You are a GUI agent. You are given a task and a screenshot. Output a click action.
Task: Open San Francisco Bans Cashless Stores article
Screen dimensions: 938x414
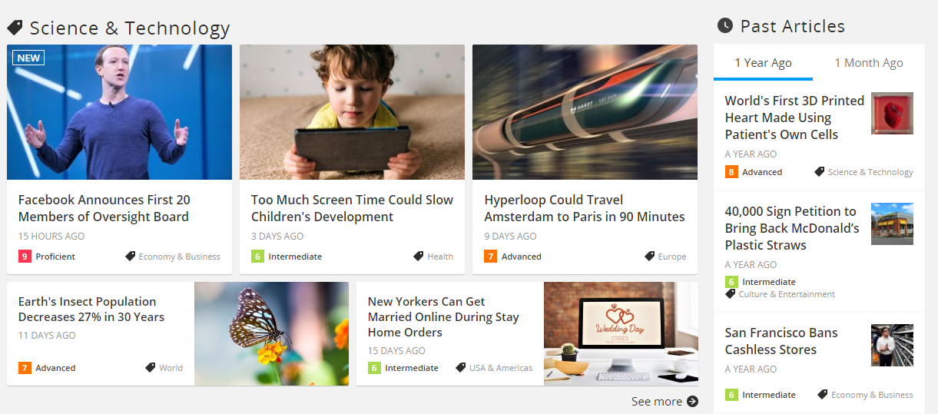pos(781,341)
